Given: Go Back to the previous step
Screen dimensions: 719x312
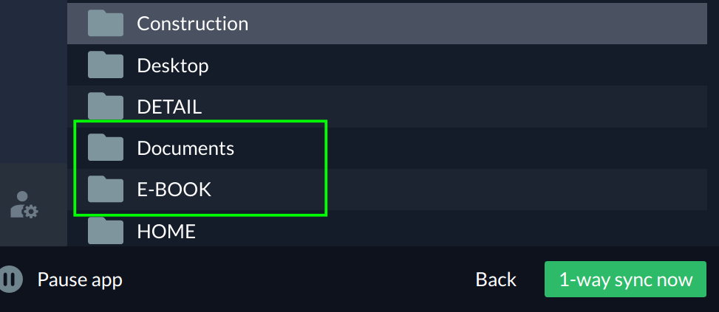Looking at the screenshot, I should 496,280.
